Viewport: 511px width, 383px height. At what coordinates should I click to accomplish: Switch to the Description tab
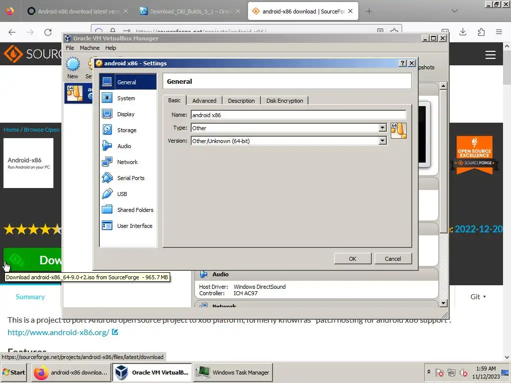point(242,101)
